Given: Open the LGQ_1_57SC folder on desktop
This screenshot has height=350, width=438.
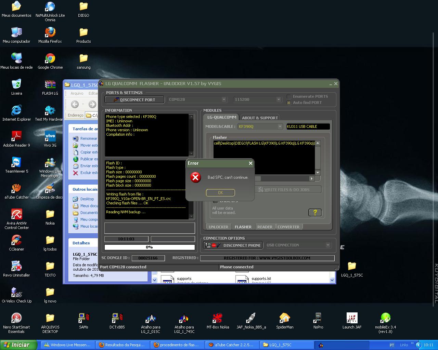Looking at the screenshot, I should pos(352,269).
